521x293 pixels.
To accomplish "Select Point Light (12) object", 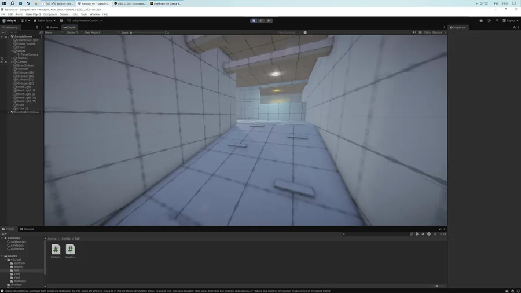I will [x=27, y=98].
